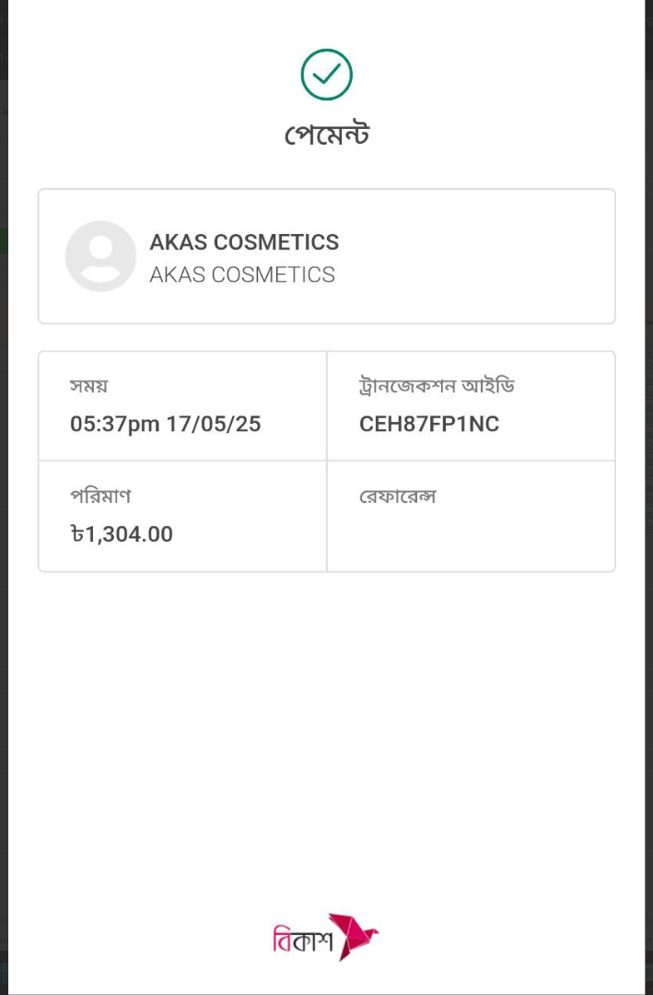Select the সময় label
This screenshot has height=995, width=653.
88,386
